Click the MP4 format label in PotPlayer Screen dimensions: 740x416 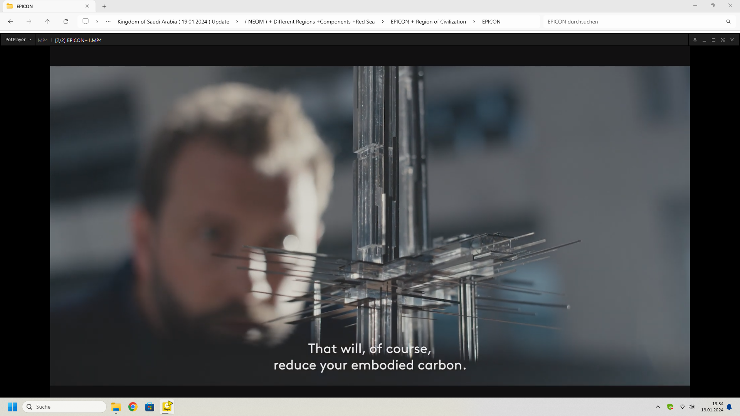click(x=43, y=40)
